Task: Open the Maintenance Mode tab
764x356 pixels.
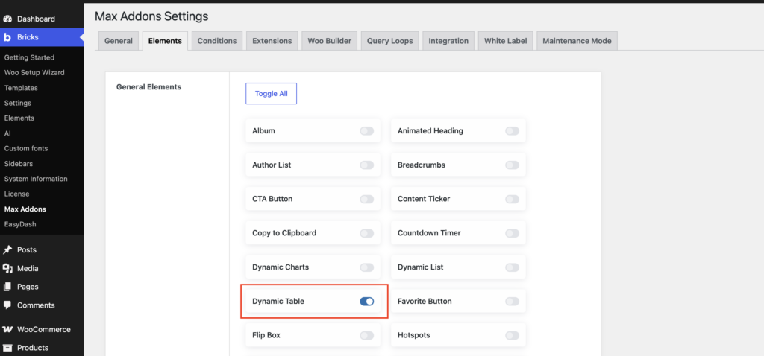Action: pyautogui.click(x=577, y=41)
